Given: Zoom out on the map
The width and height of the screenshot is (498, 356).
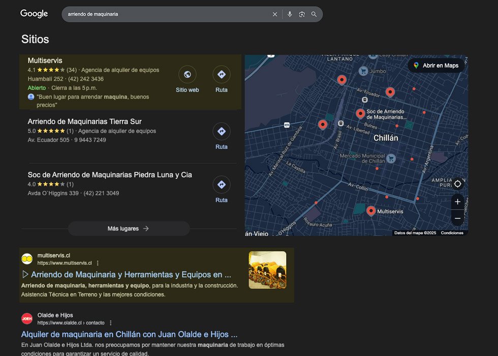Looking at the screenshot, I should point(457,218).
